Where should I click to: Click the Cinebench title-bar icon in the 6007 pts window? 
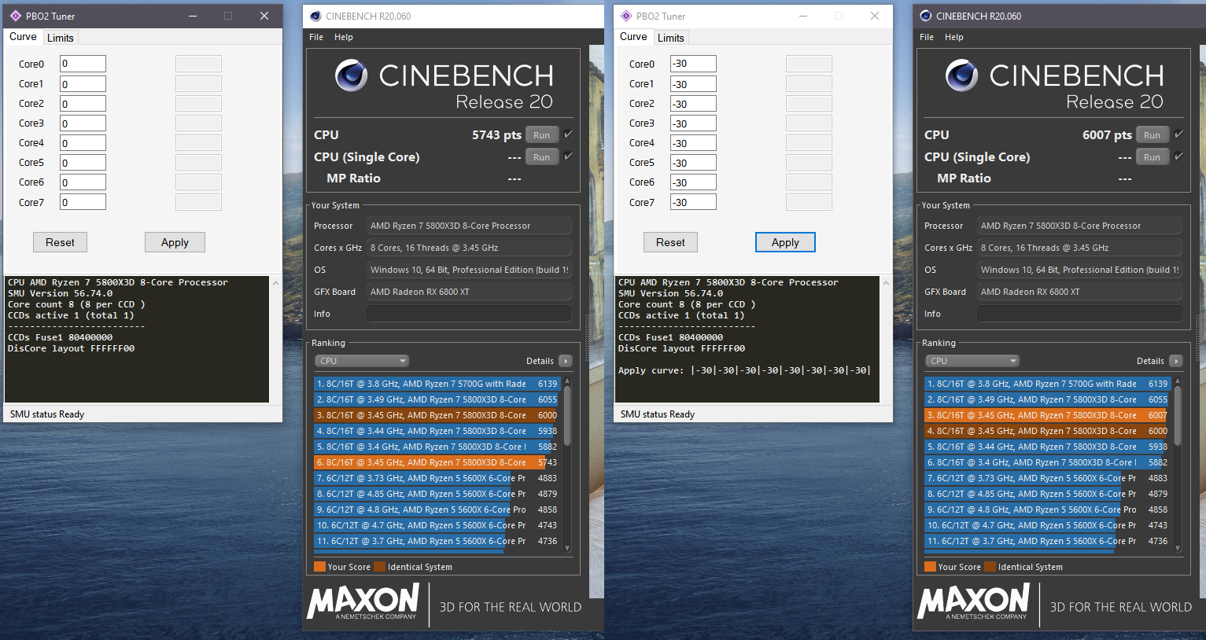pos(926,16)
